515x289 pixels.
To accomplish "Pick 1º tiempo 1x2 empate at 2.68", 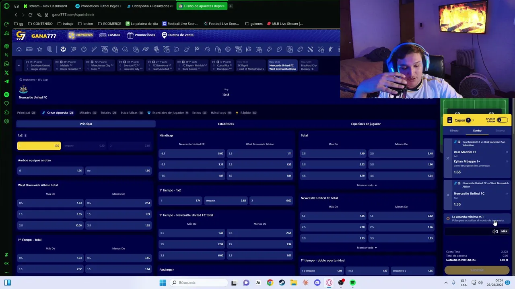I will point(226,201).
